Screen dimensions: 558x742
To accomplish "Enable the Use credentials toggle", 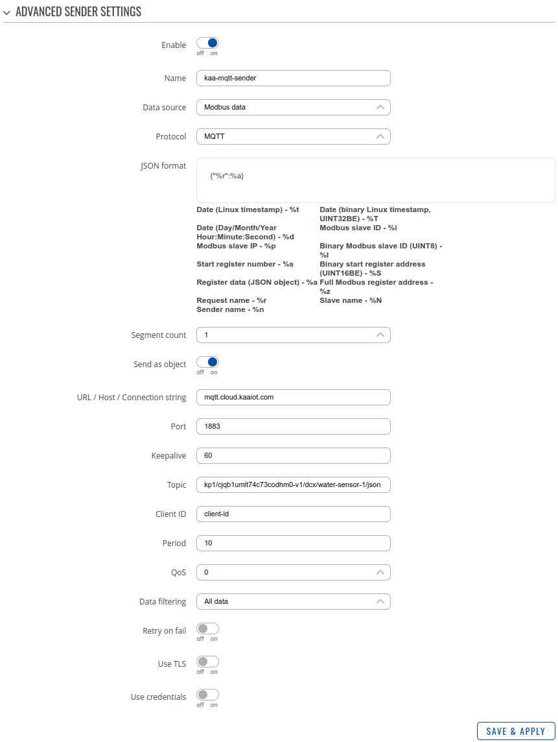I will pyautogui.click(x=207, y=695).
